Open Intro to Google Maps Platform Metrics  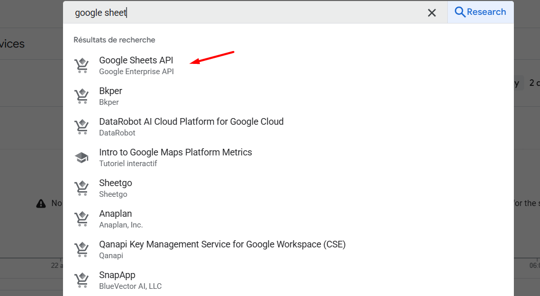tap(288, 157)
